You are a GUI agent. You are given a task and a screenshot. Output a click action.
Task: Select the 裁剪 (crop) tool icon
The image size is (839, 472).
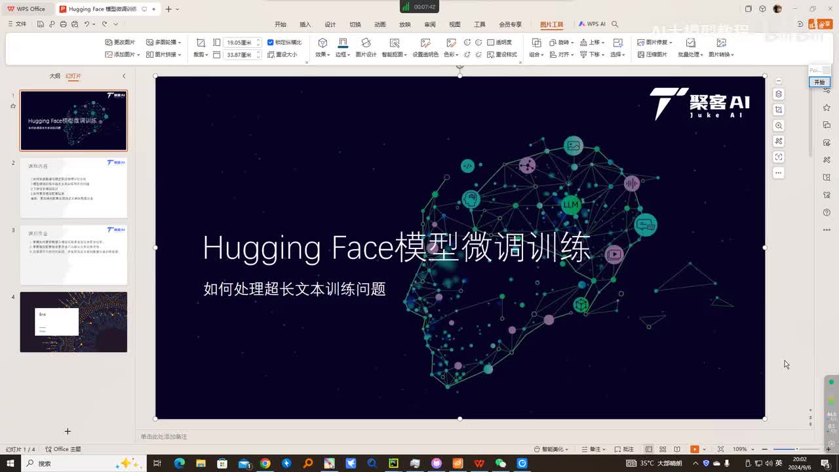pyautogui.click(x=201, y=43)
